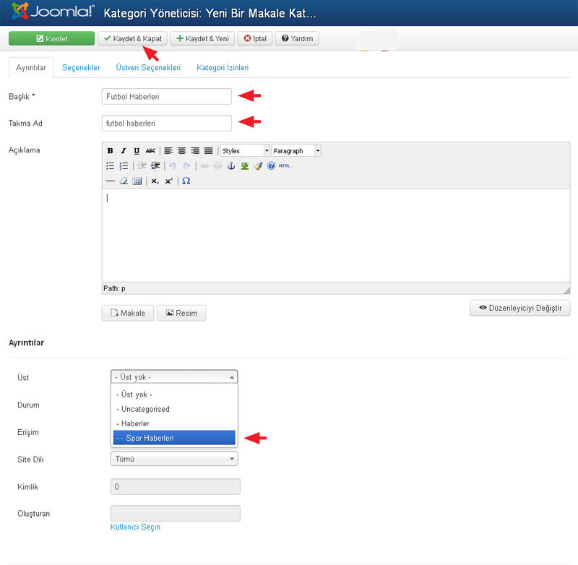The height and width of the screenshot is (565, 578).
Task: Insert an unordered bullet list
Action: pyautogui.click(x=110, y=166)
